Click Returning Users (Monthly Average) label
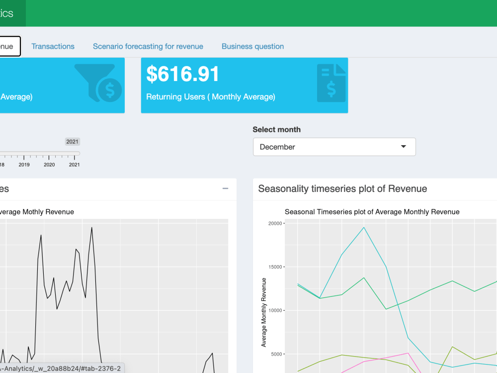 [x=210, y=97]
